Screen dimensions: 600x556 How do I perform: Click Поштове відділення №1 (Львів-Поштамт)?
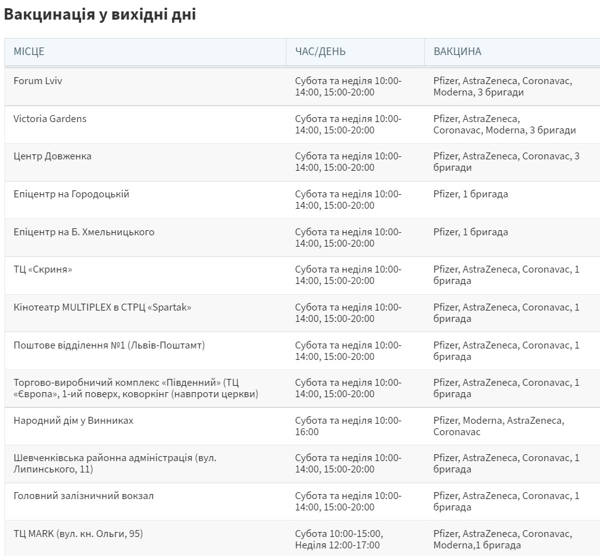pyautogui.click(x=109, y=345)
